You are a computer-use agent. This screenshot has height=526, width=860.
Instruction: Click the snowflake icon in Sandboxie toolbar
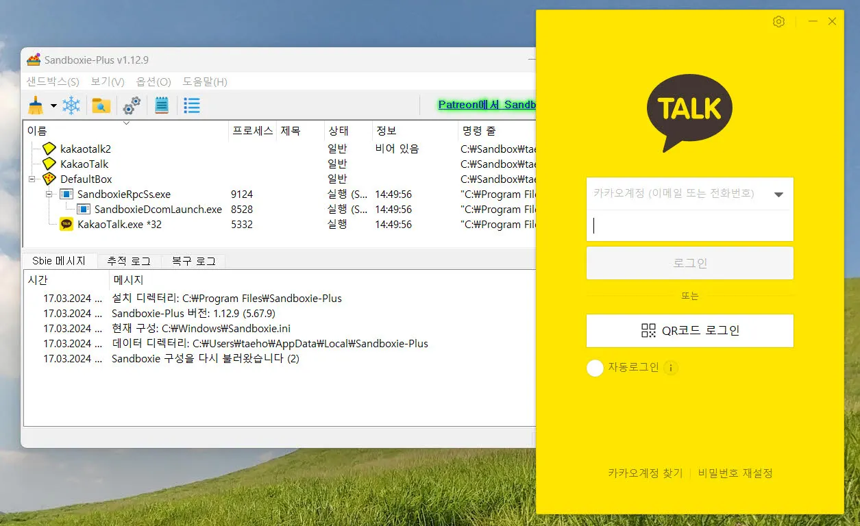click(x=71, y=105)
